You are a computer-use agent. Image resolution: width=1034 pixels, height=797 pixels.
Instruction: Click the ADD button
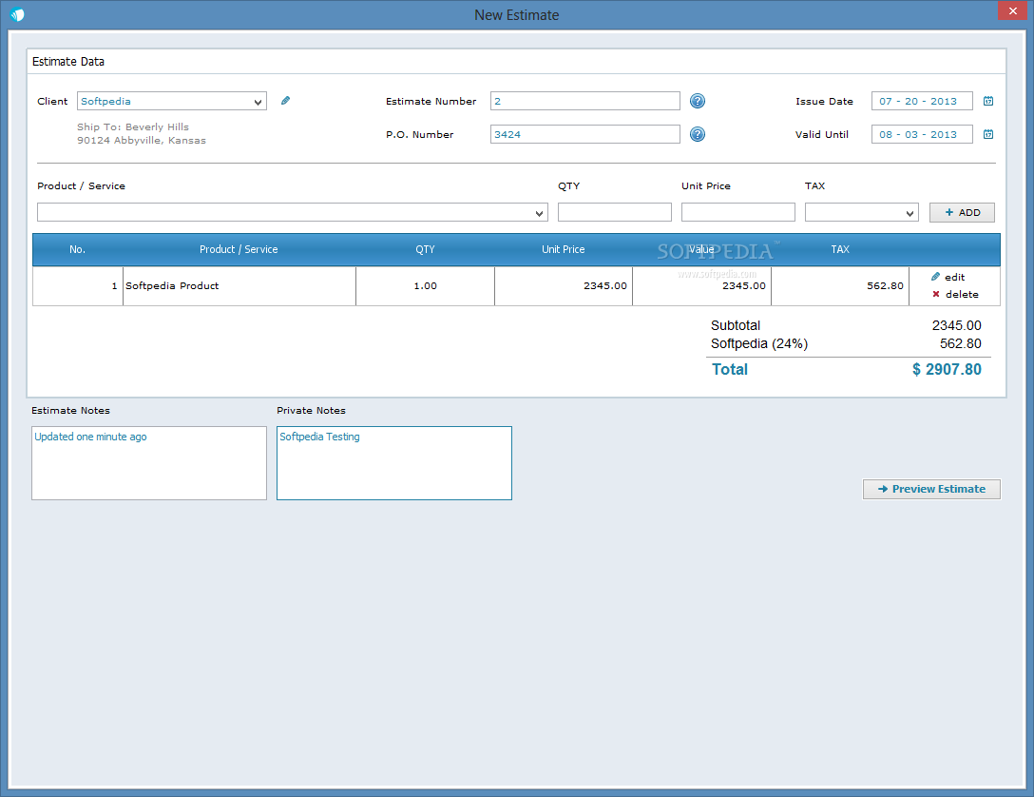[x=962, y=212]
